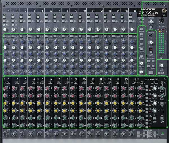This screenshot has height=143, width=169.
Task: Select Aux Masters send 5 green knob
Action: 140,118
